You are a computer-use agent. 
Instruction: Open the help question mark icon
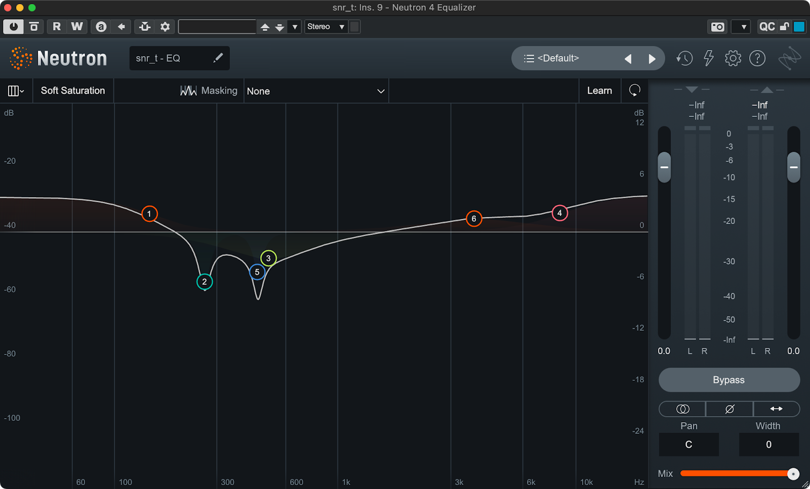tap(757, 58)
